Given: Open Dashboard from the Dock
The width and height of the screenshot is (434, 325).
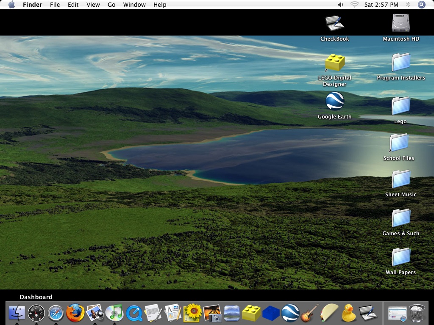Looking at the screenshot, I should tap(37, 313).
